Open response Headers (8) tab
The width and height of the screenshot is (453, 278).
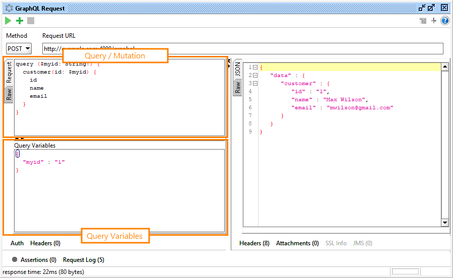coord(254,243)
